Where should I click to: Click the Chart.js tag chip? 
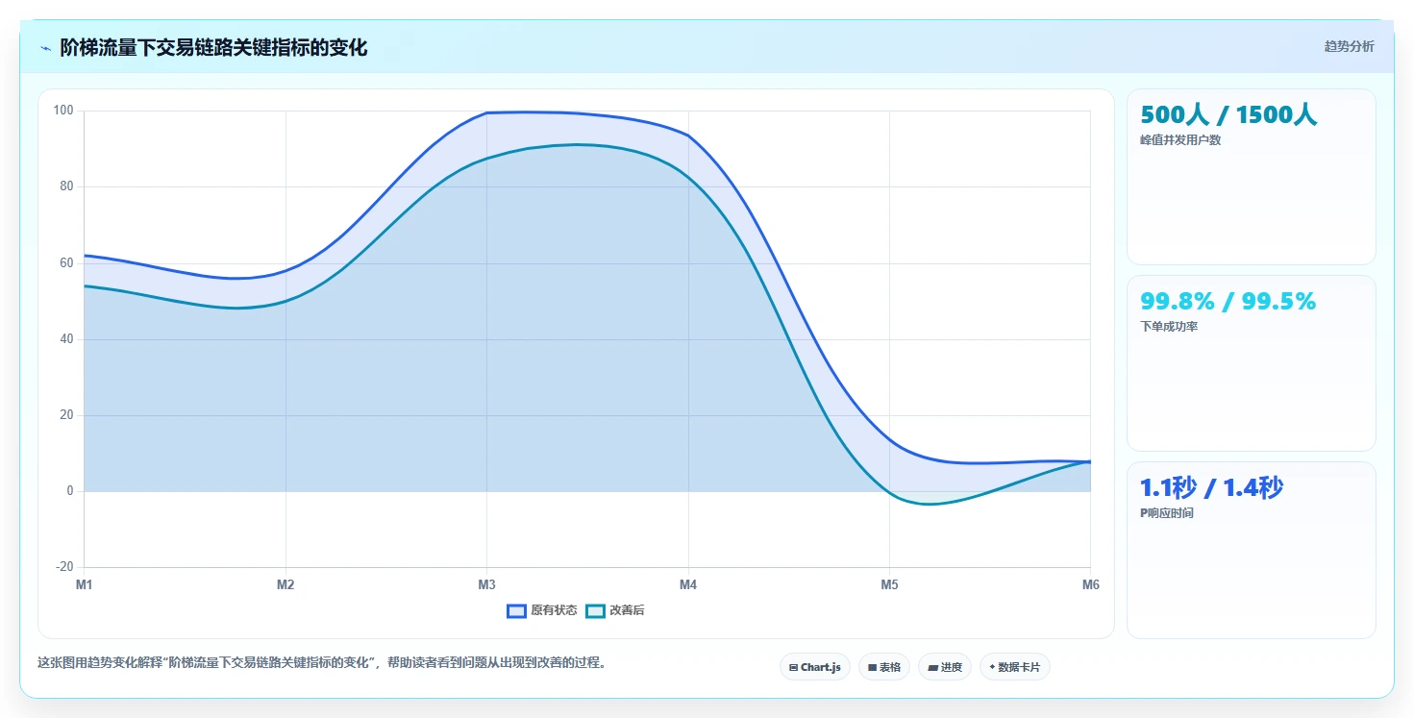[x=815, y=667]
